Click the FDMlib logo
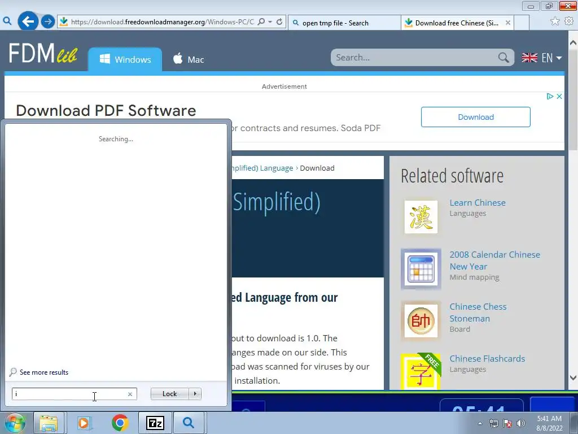 [43, 54]
